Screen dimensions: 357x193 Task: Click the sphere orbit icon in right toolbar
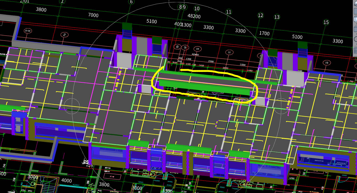click(x=355, y=4)
